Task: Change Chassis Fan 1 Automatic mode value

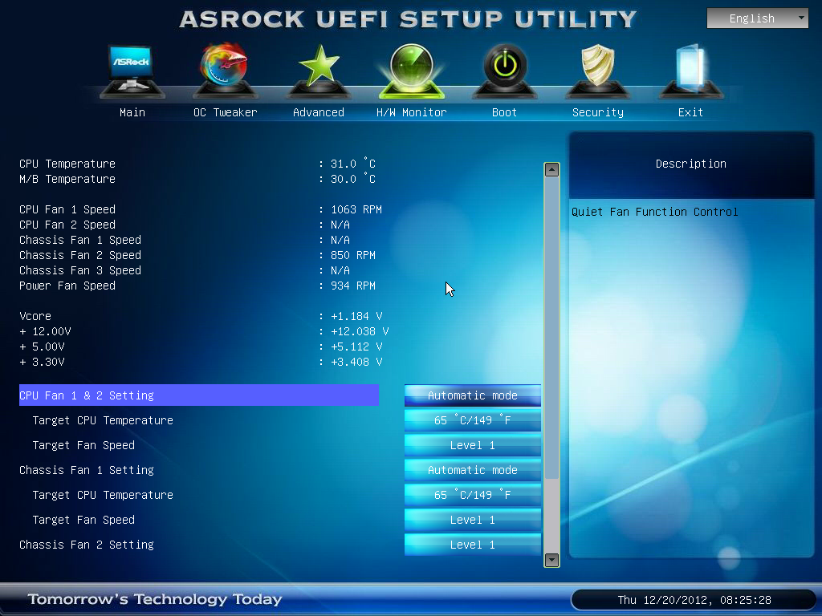Action: pos(472,470)
